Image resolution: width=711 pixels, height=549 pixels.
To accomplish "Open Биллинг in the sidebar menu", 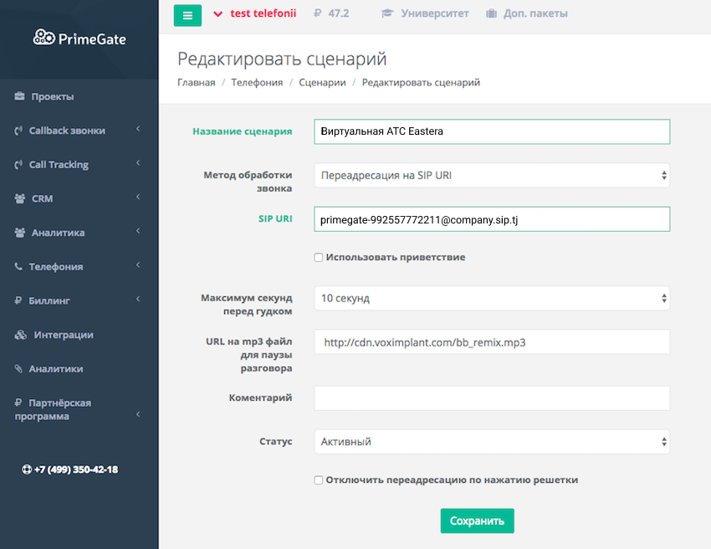I will (49, 300).
